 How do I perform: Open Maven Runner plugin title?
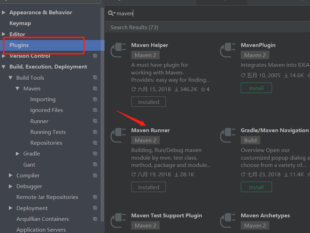point(151,130)
